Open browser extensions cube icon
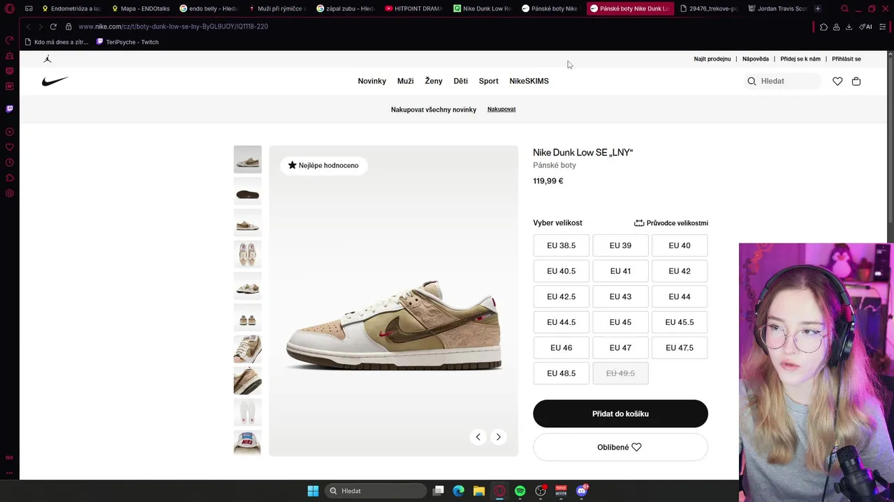Image resolution: width=894 pixels, height=502 pixels. 823,26
